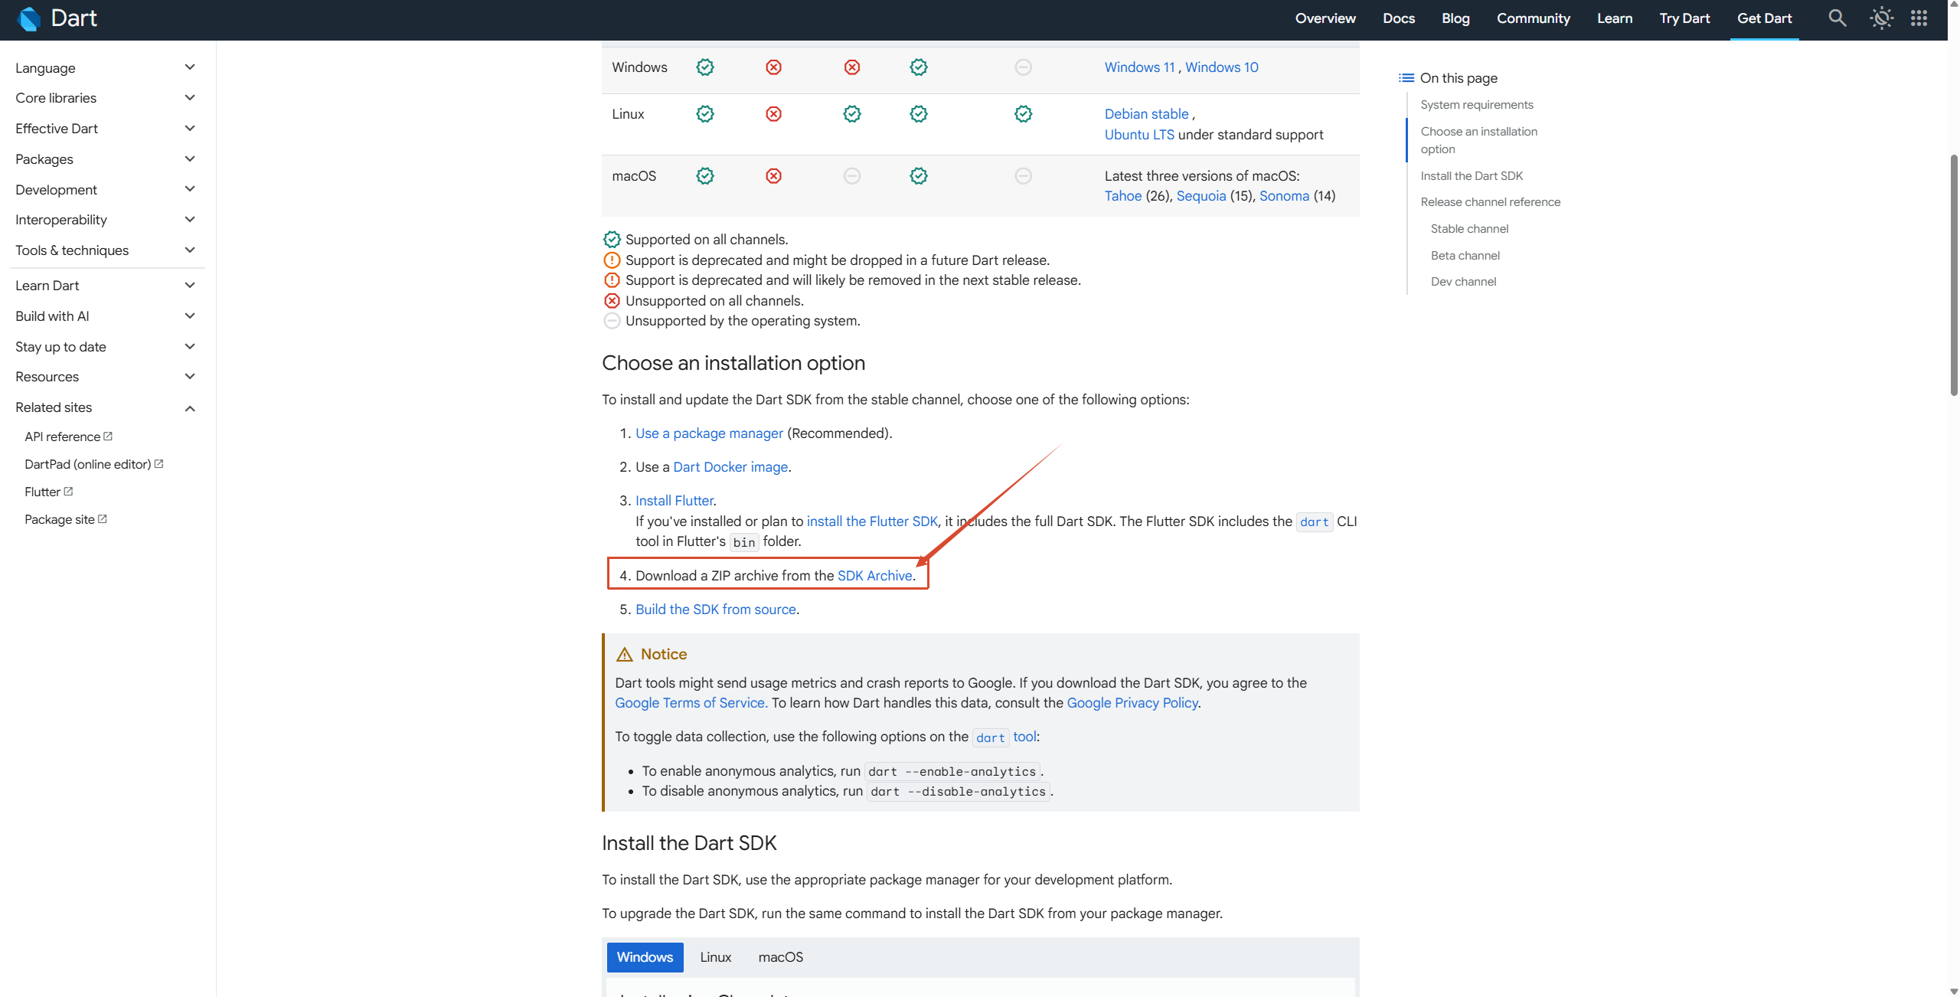Click the Dart logo icon
The image size is (1960, 997).
[29, 18]
